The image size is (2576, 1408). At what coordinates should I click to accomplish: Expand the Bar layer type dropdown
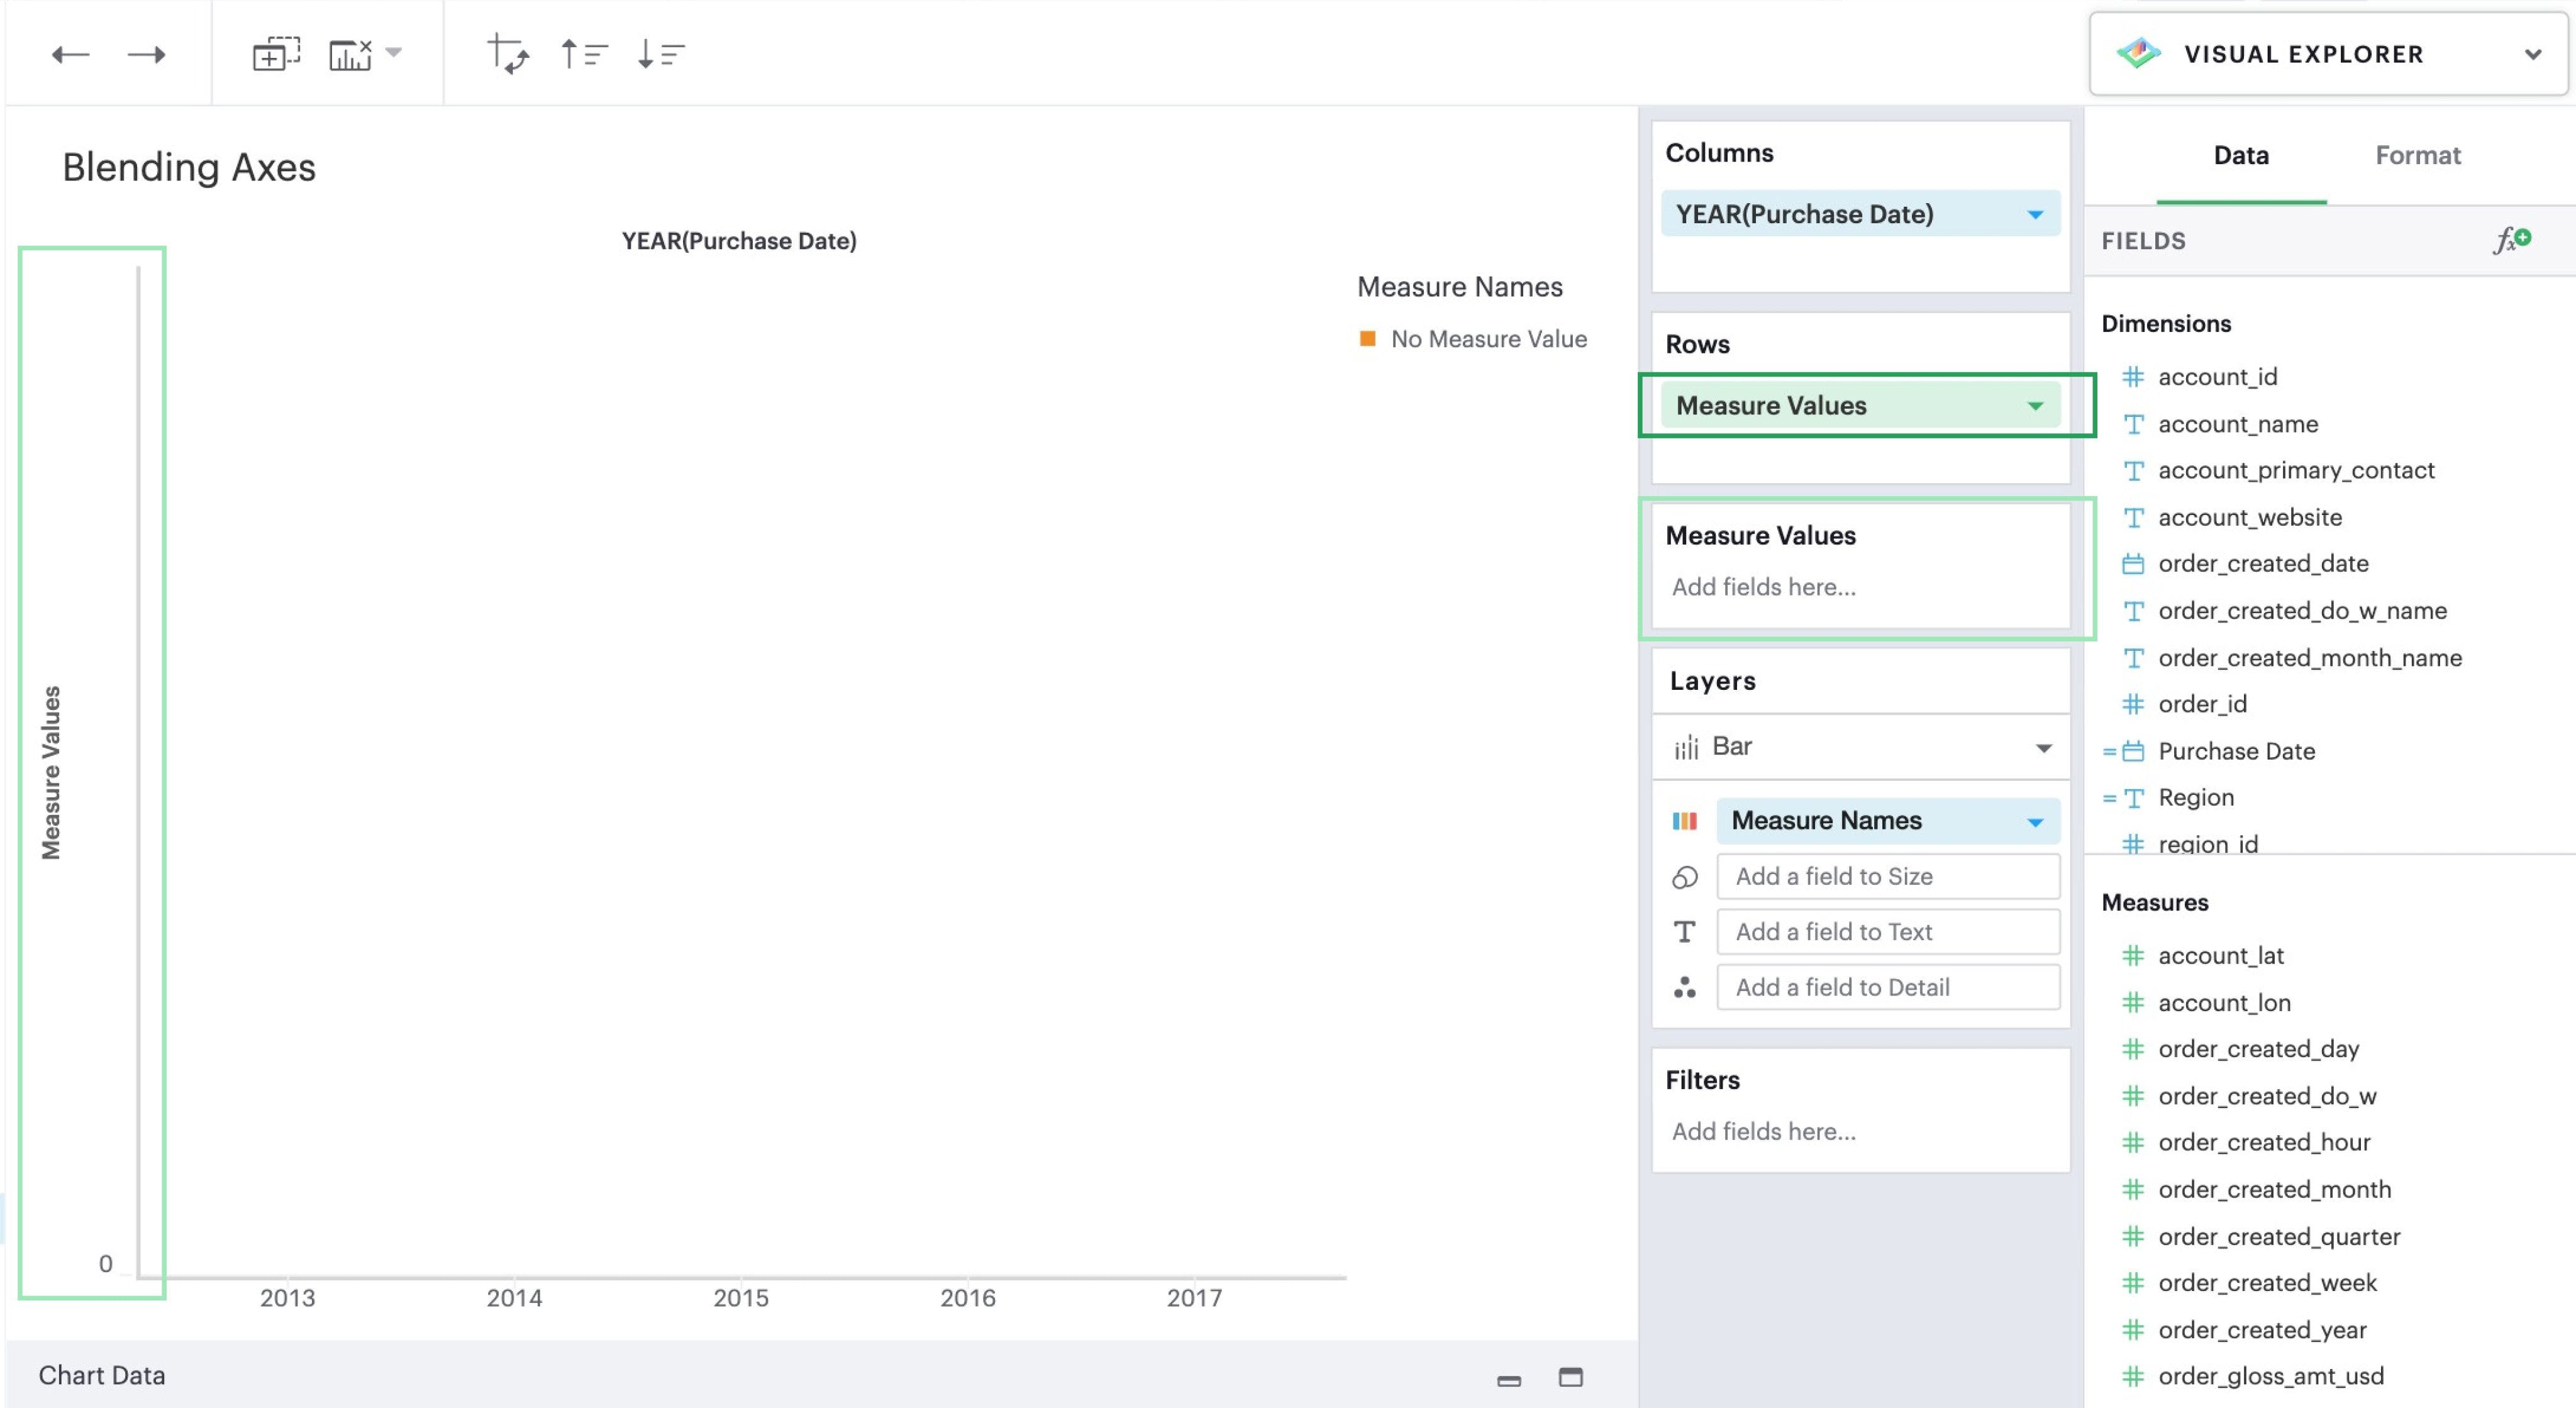(x=2043, y=748)
